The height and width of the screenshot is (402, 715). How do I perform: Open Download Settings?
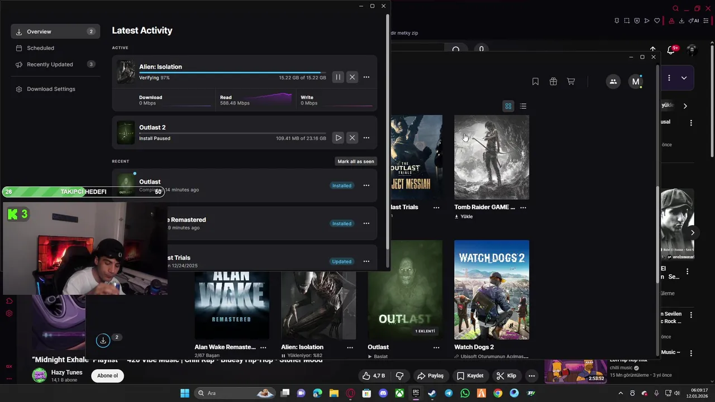tap(55, 89)
